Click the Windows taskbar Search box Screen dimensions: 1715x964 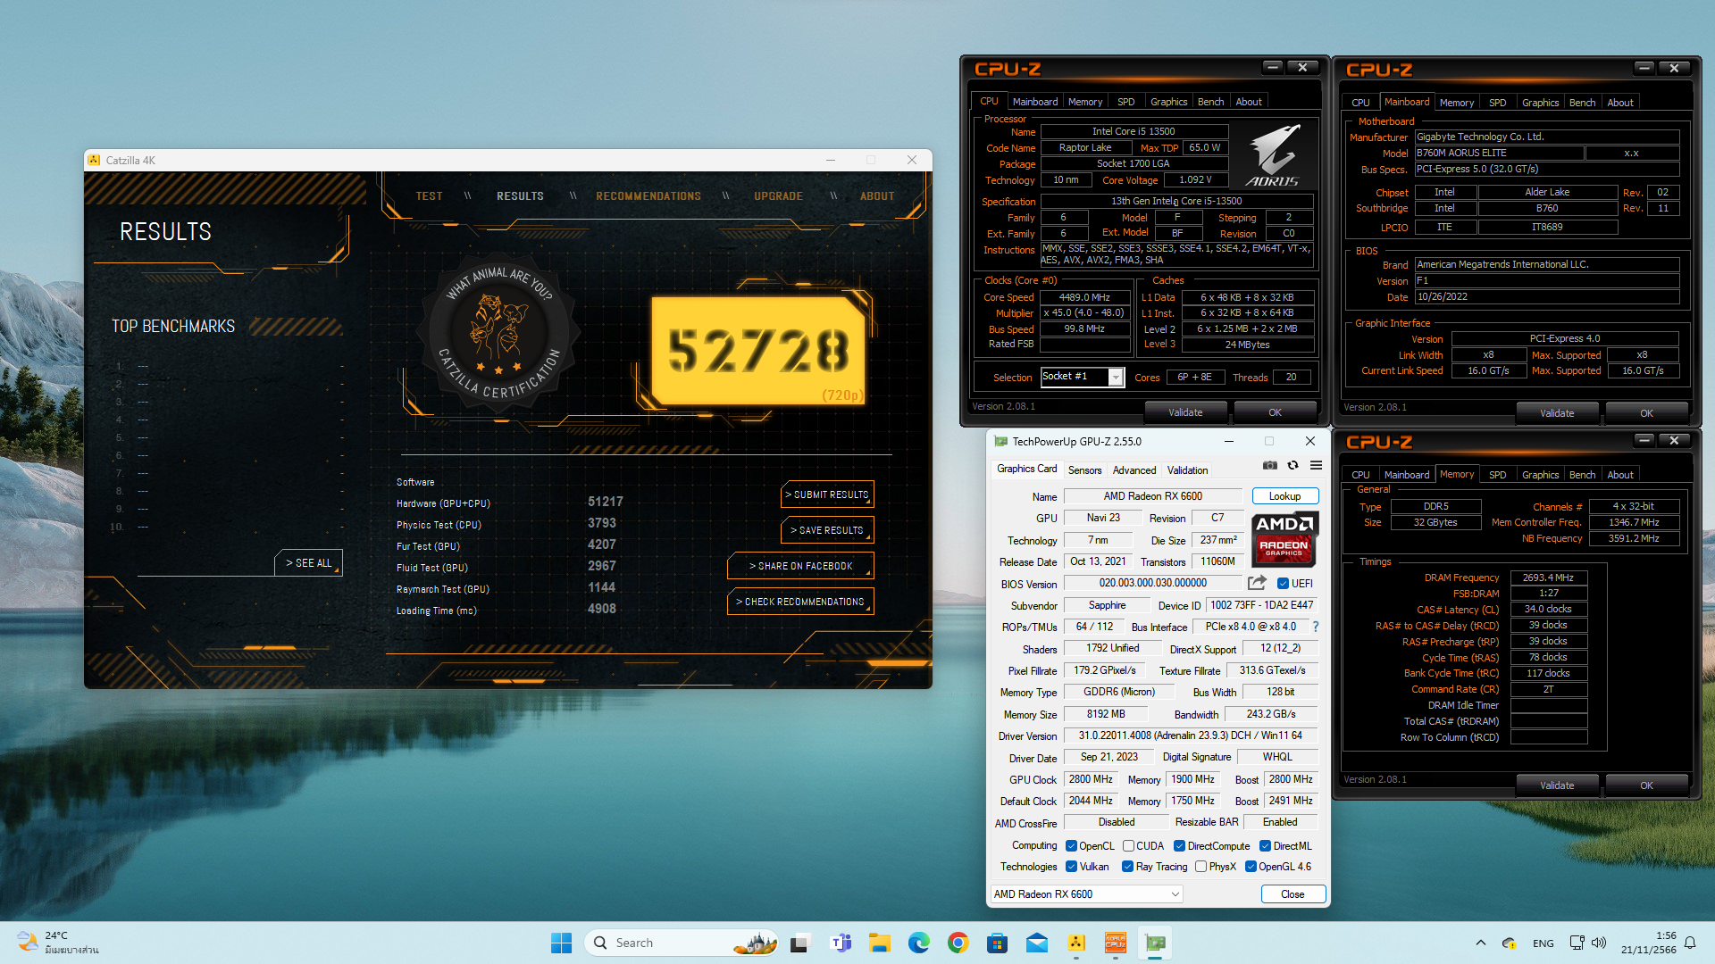(x=682, y=943)
